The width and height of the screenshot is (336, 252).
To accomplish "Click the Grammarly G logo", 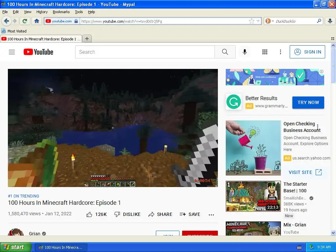I will pyautogui.click(x=234, y=102).
